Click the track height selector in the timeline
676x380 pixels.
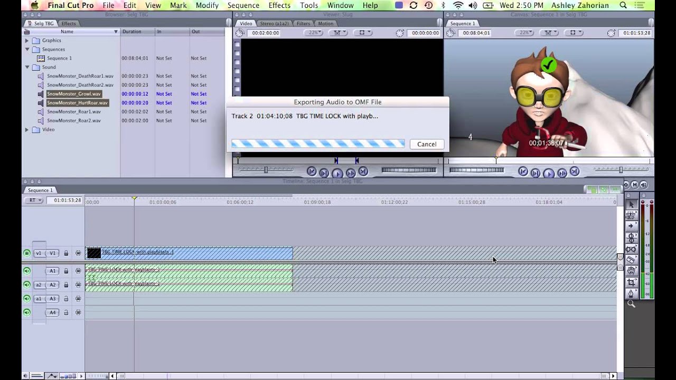68,376
